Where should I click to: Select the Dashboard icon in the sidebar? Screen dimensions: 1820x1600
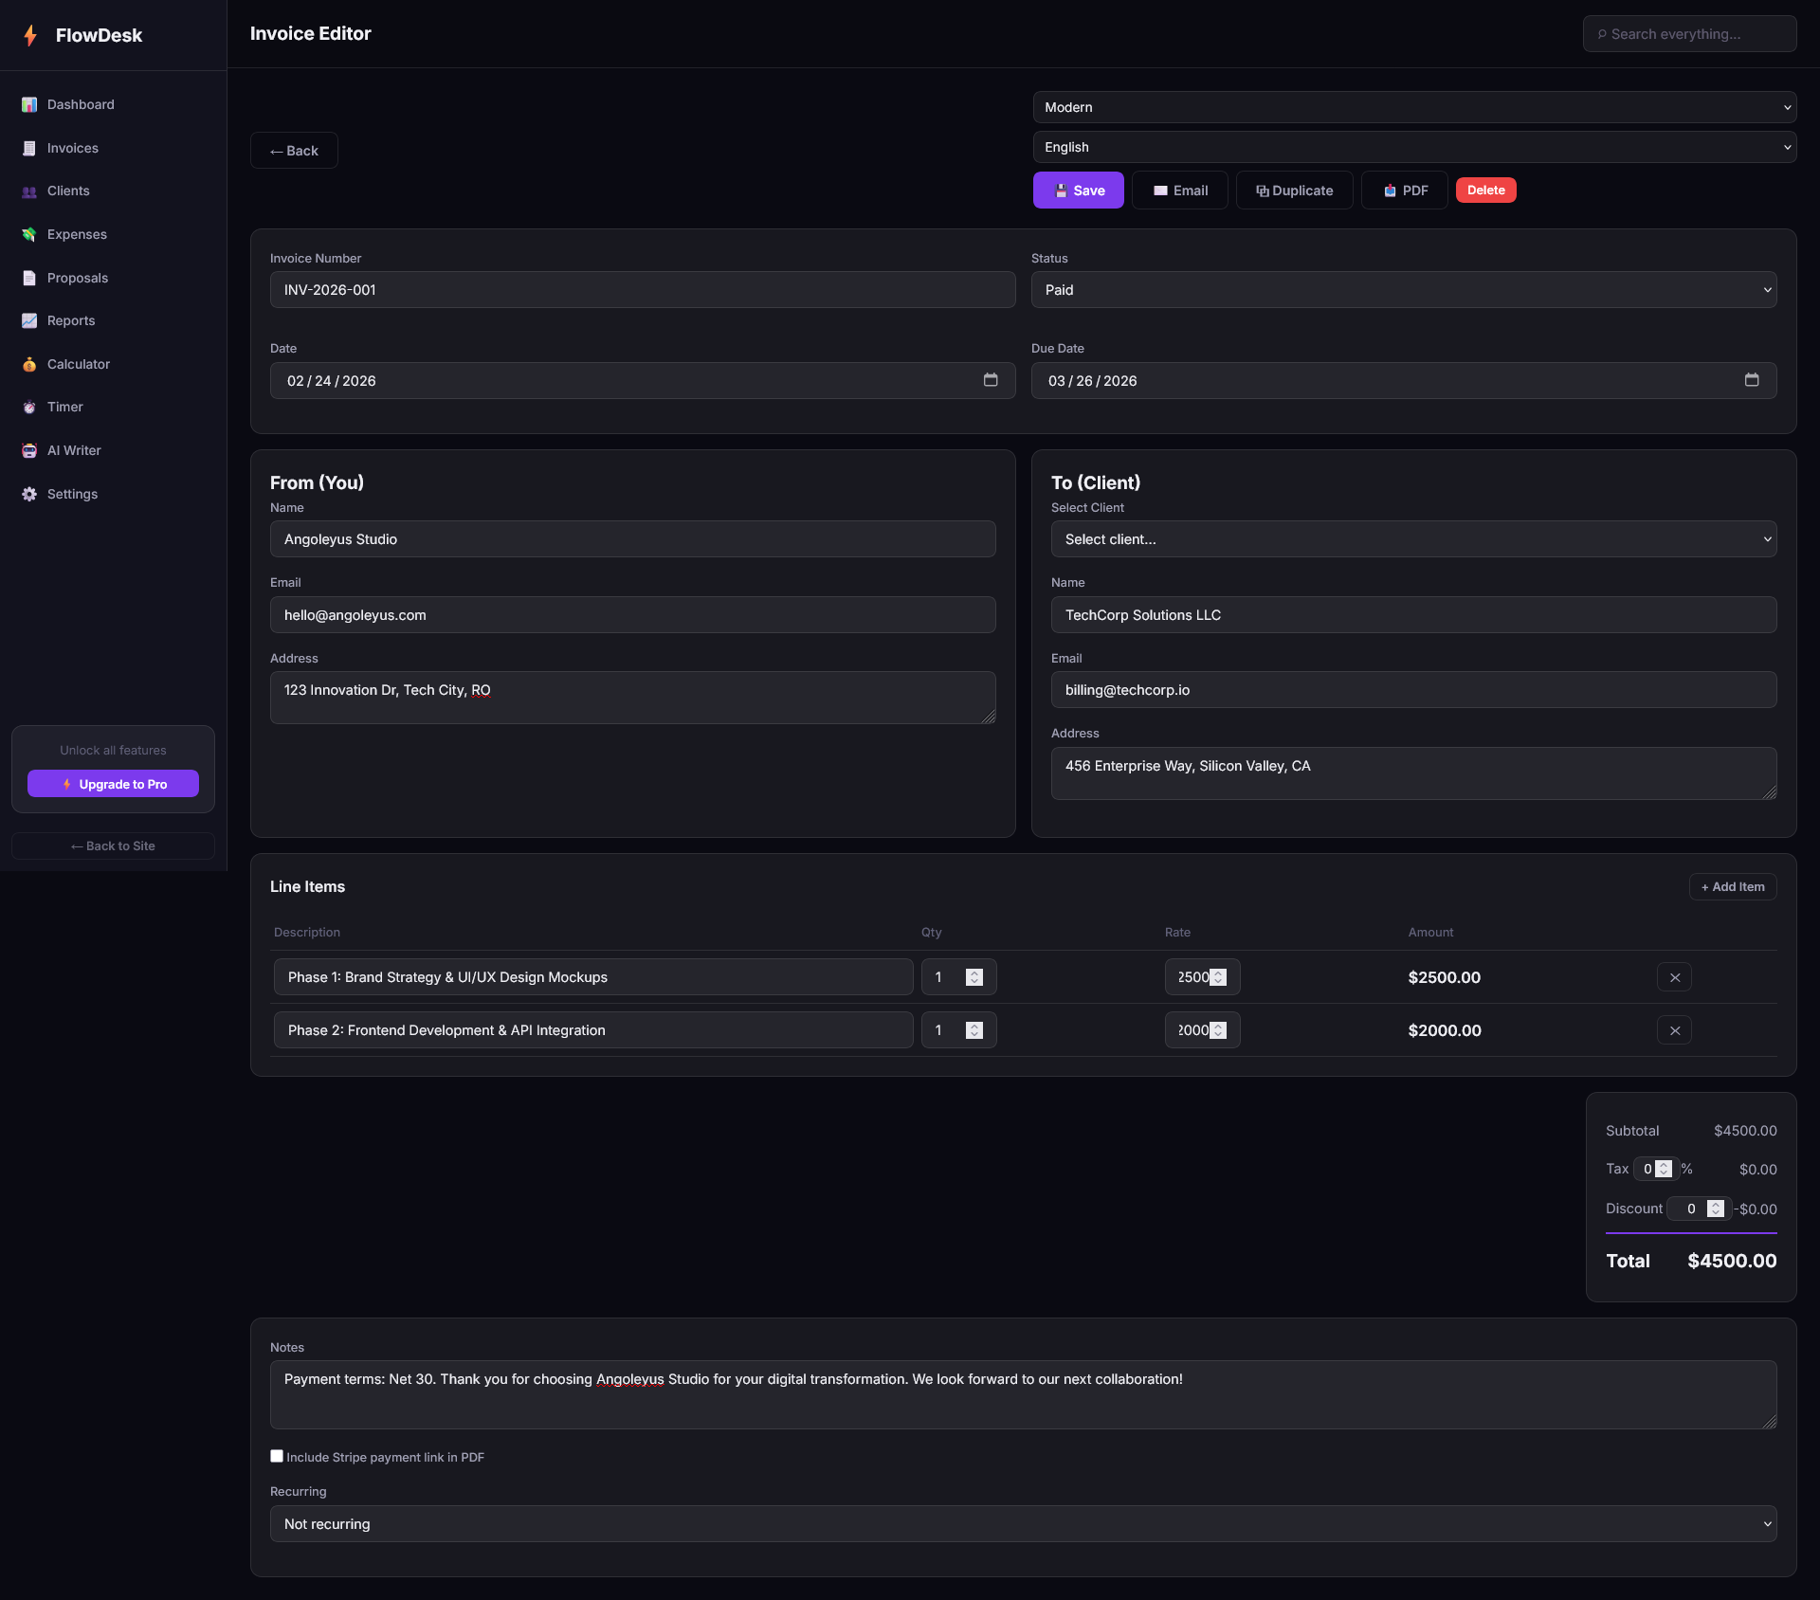29,104
